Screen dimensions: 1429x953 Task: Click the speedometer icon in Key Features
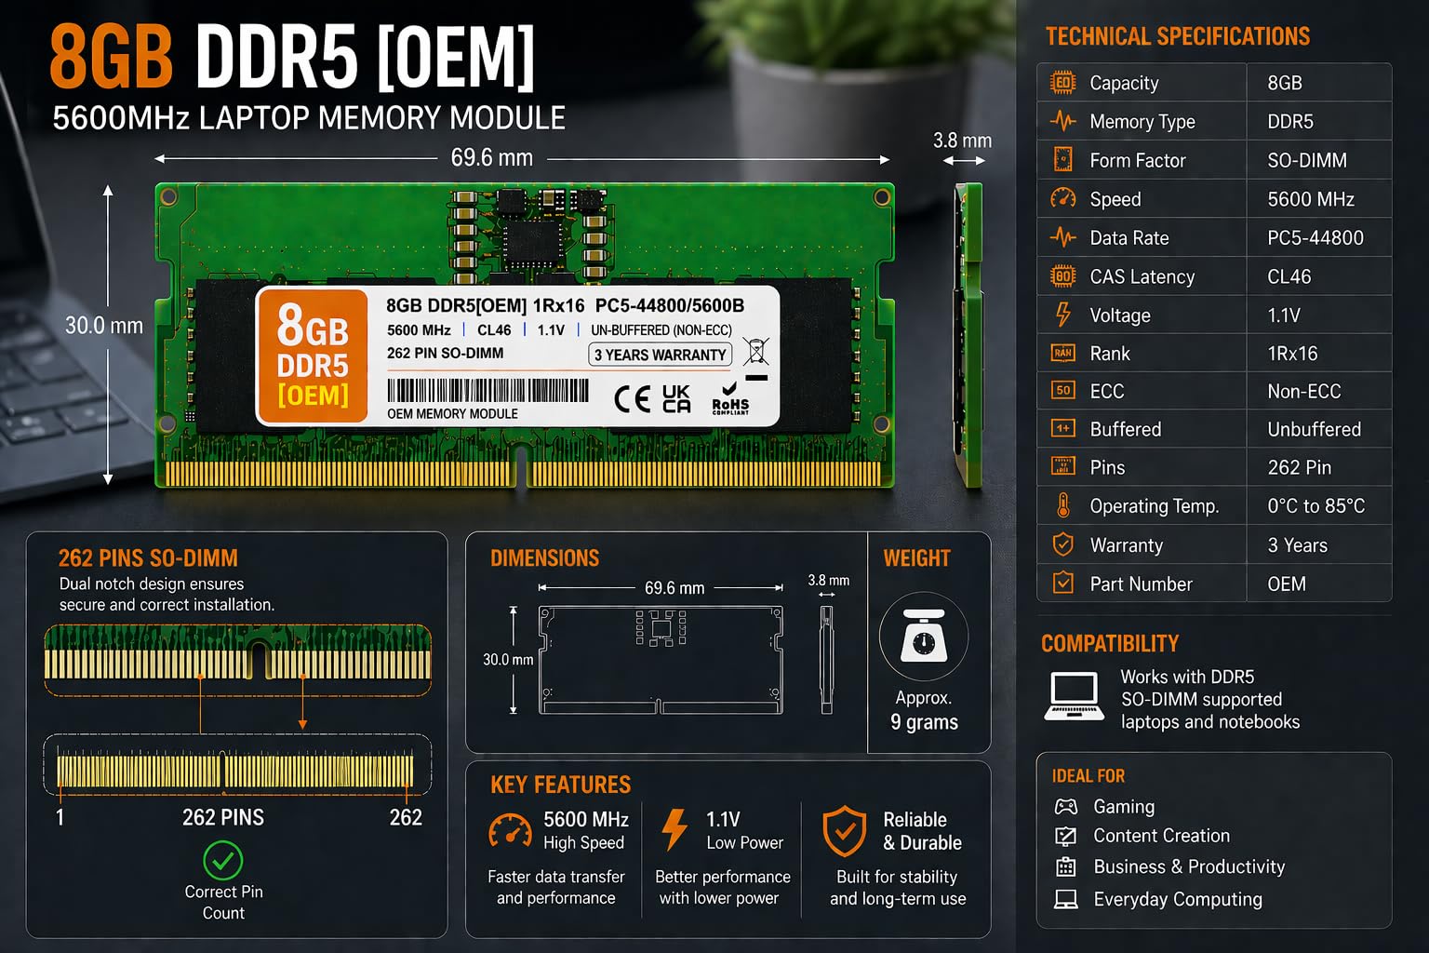[x=510, y=831]
